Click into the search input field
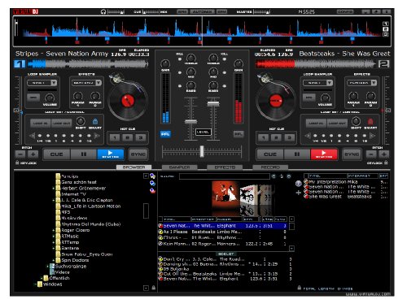This screenshot has height=304, width=407. 225,176
